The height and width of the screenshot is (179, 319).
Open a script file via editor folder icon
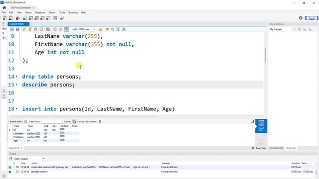pos(12,29)
